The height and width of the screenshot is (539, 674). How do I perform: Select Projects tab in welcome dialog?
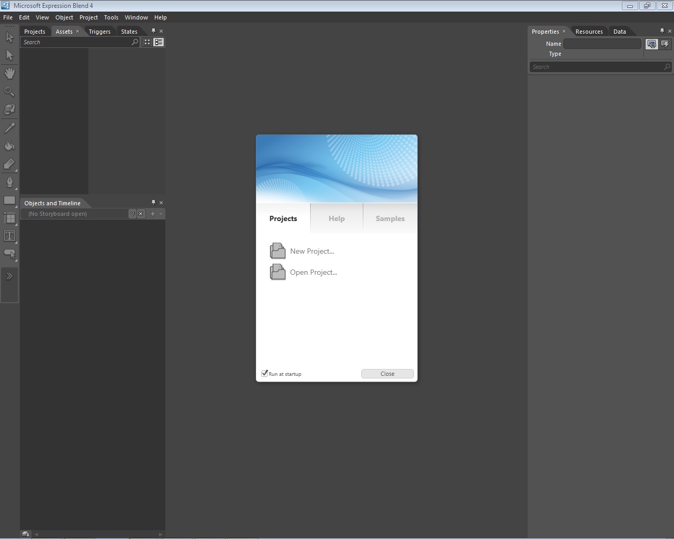pos(283,218)
